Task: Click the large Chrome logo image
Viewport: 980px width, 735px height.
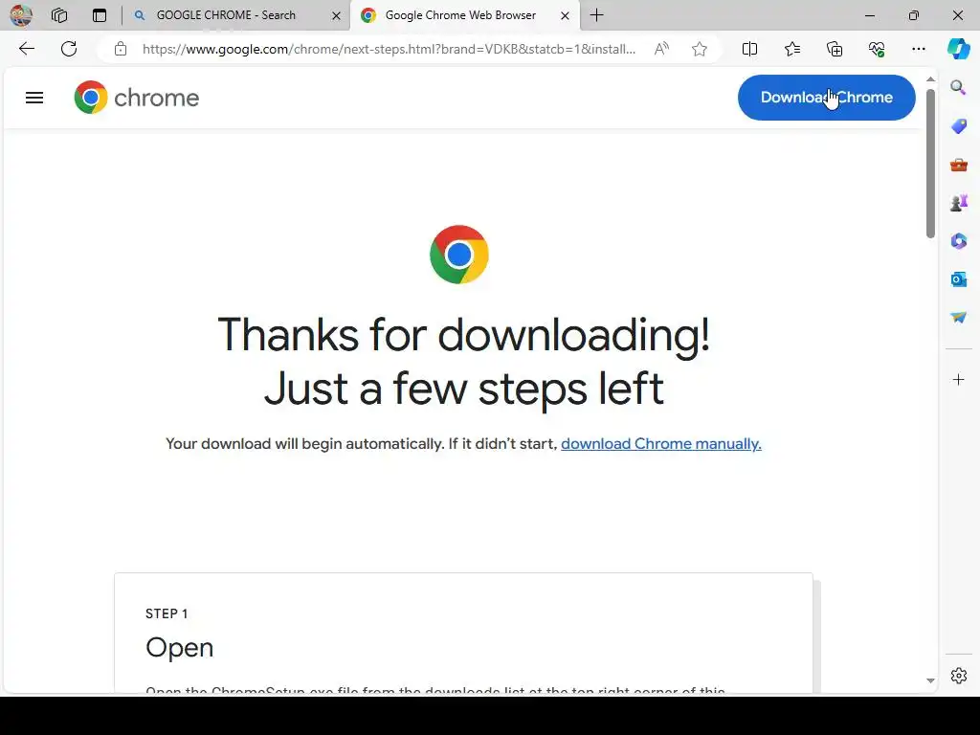Action: [x=459, y=255]
